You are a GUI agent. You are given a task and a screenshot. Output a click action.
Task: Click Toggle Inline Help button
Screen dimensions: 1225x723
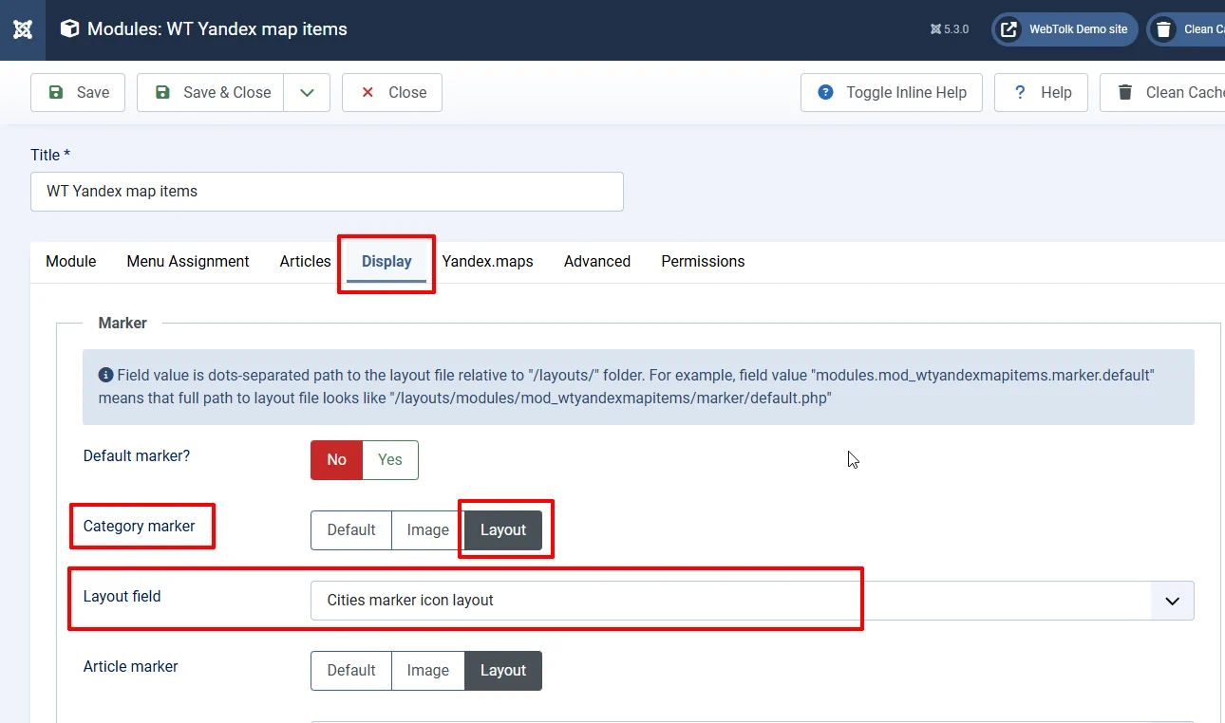point(892,92)
